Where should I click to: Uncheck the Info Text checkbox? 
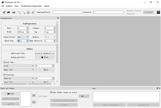coord(5,62)
